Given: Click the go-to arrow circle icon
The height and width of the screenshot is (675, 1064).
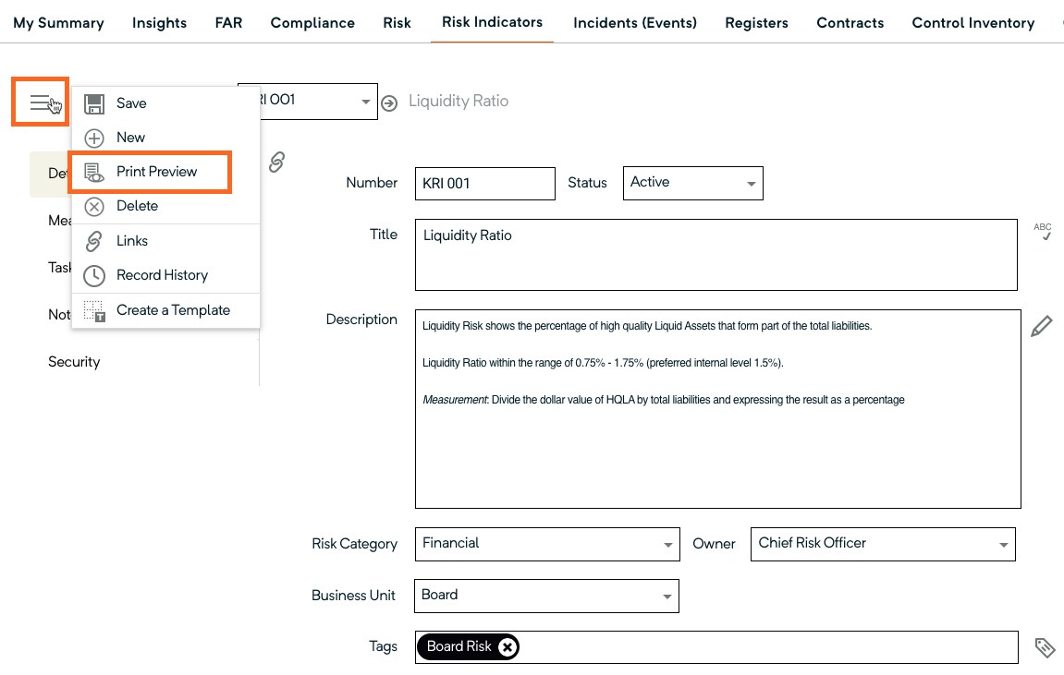Looking at the screenshot, I should click(389, 103).
